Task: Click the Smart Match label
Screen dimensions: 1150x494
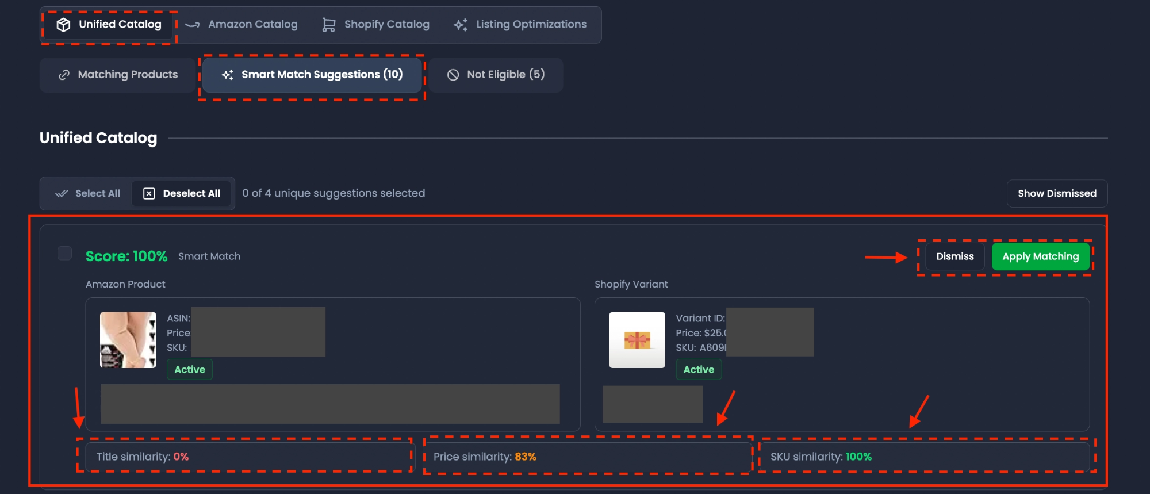Action: point(209,256)
